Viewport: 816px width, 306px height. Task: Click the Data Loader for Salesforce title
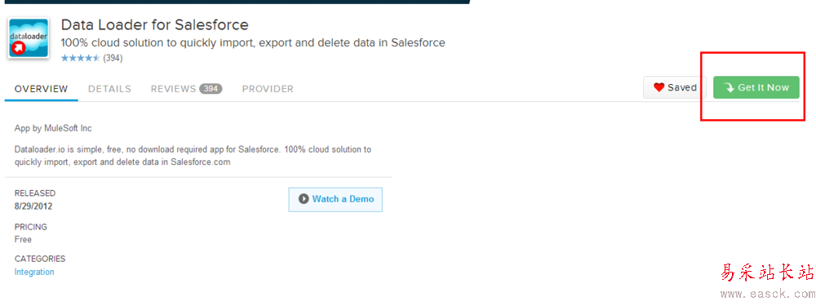[x=154, y=24]
